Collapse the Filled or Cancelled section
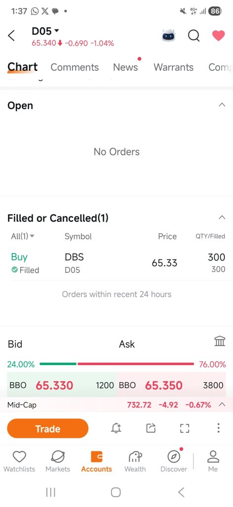Viewport: 233px width, 507px height. (222, 217)
